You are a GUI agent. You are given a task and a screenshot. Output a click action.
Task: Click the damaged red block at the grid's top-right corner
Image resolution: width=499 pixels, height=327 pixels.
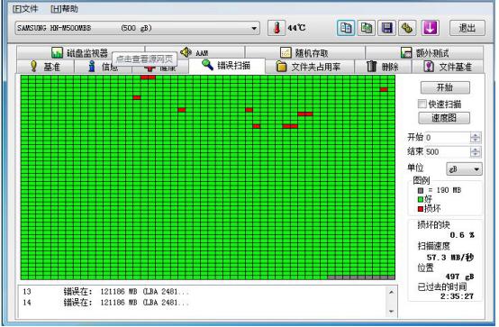coord(384,89)
